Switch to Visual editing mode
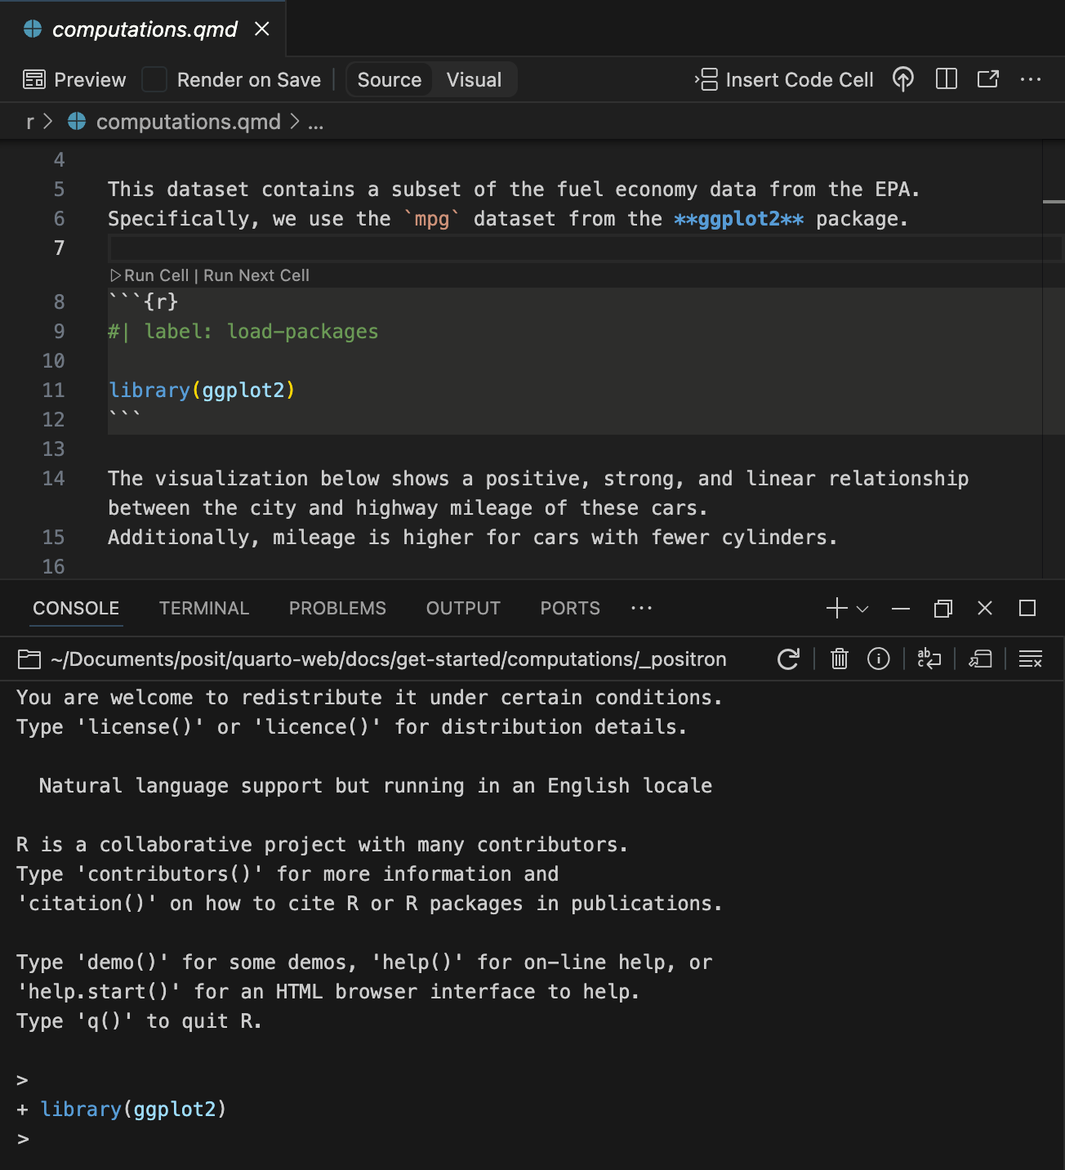The width and height of the screenshot is (1065, 1170). [x=474, y=80]
